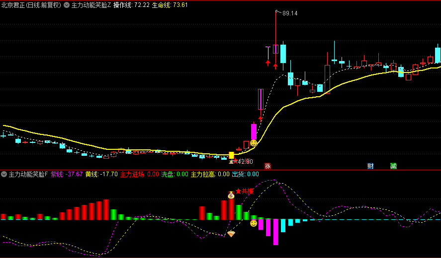
Task: Click the 操作线: 72.22 value
Action: pos(131,5)
